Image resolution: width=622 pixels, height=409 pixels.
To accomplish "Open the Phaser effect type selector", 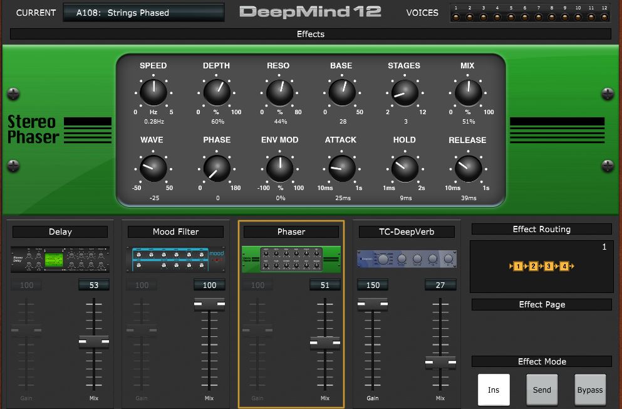I will coord(291,231).
